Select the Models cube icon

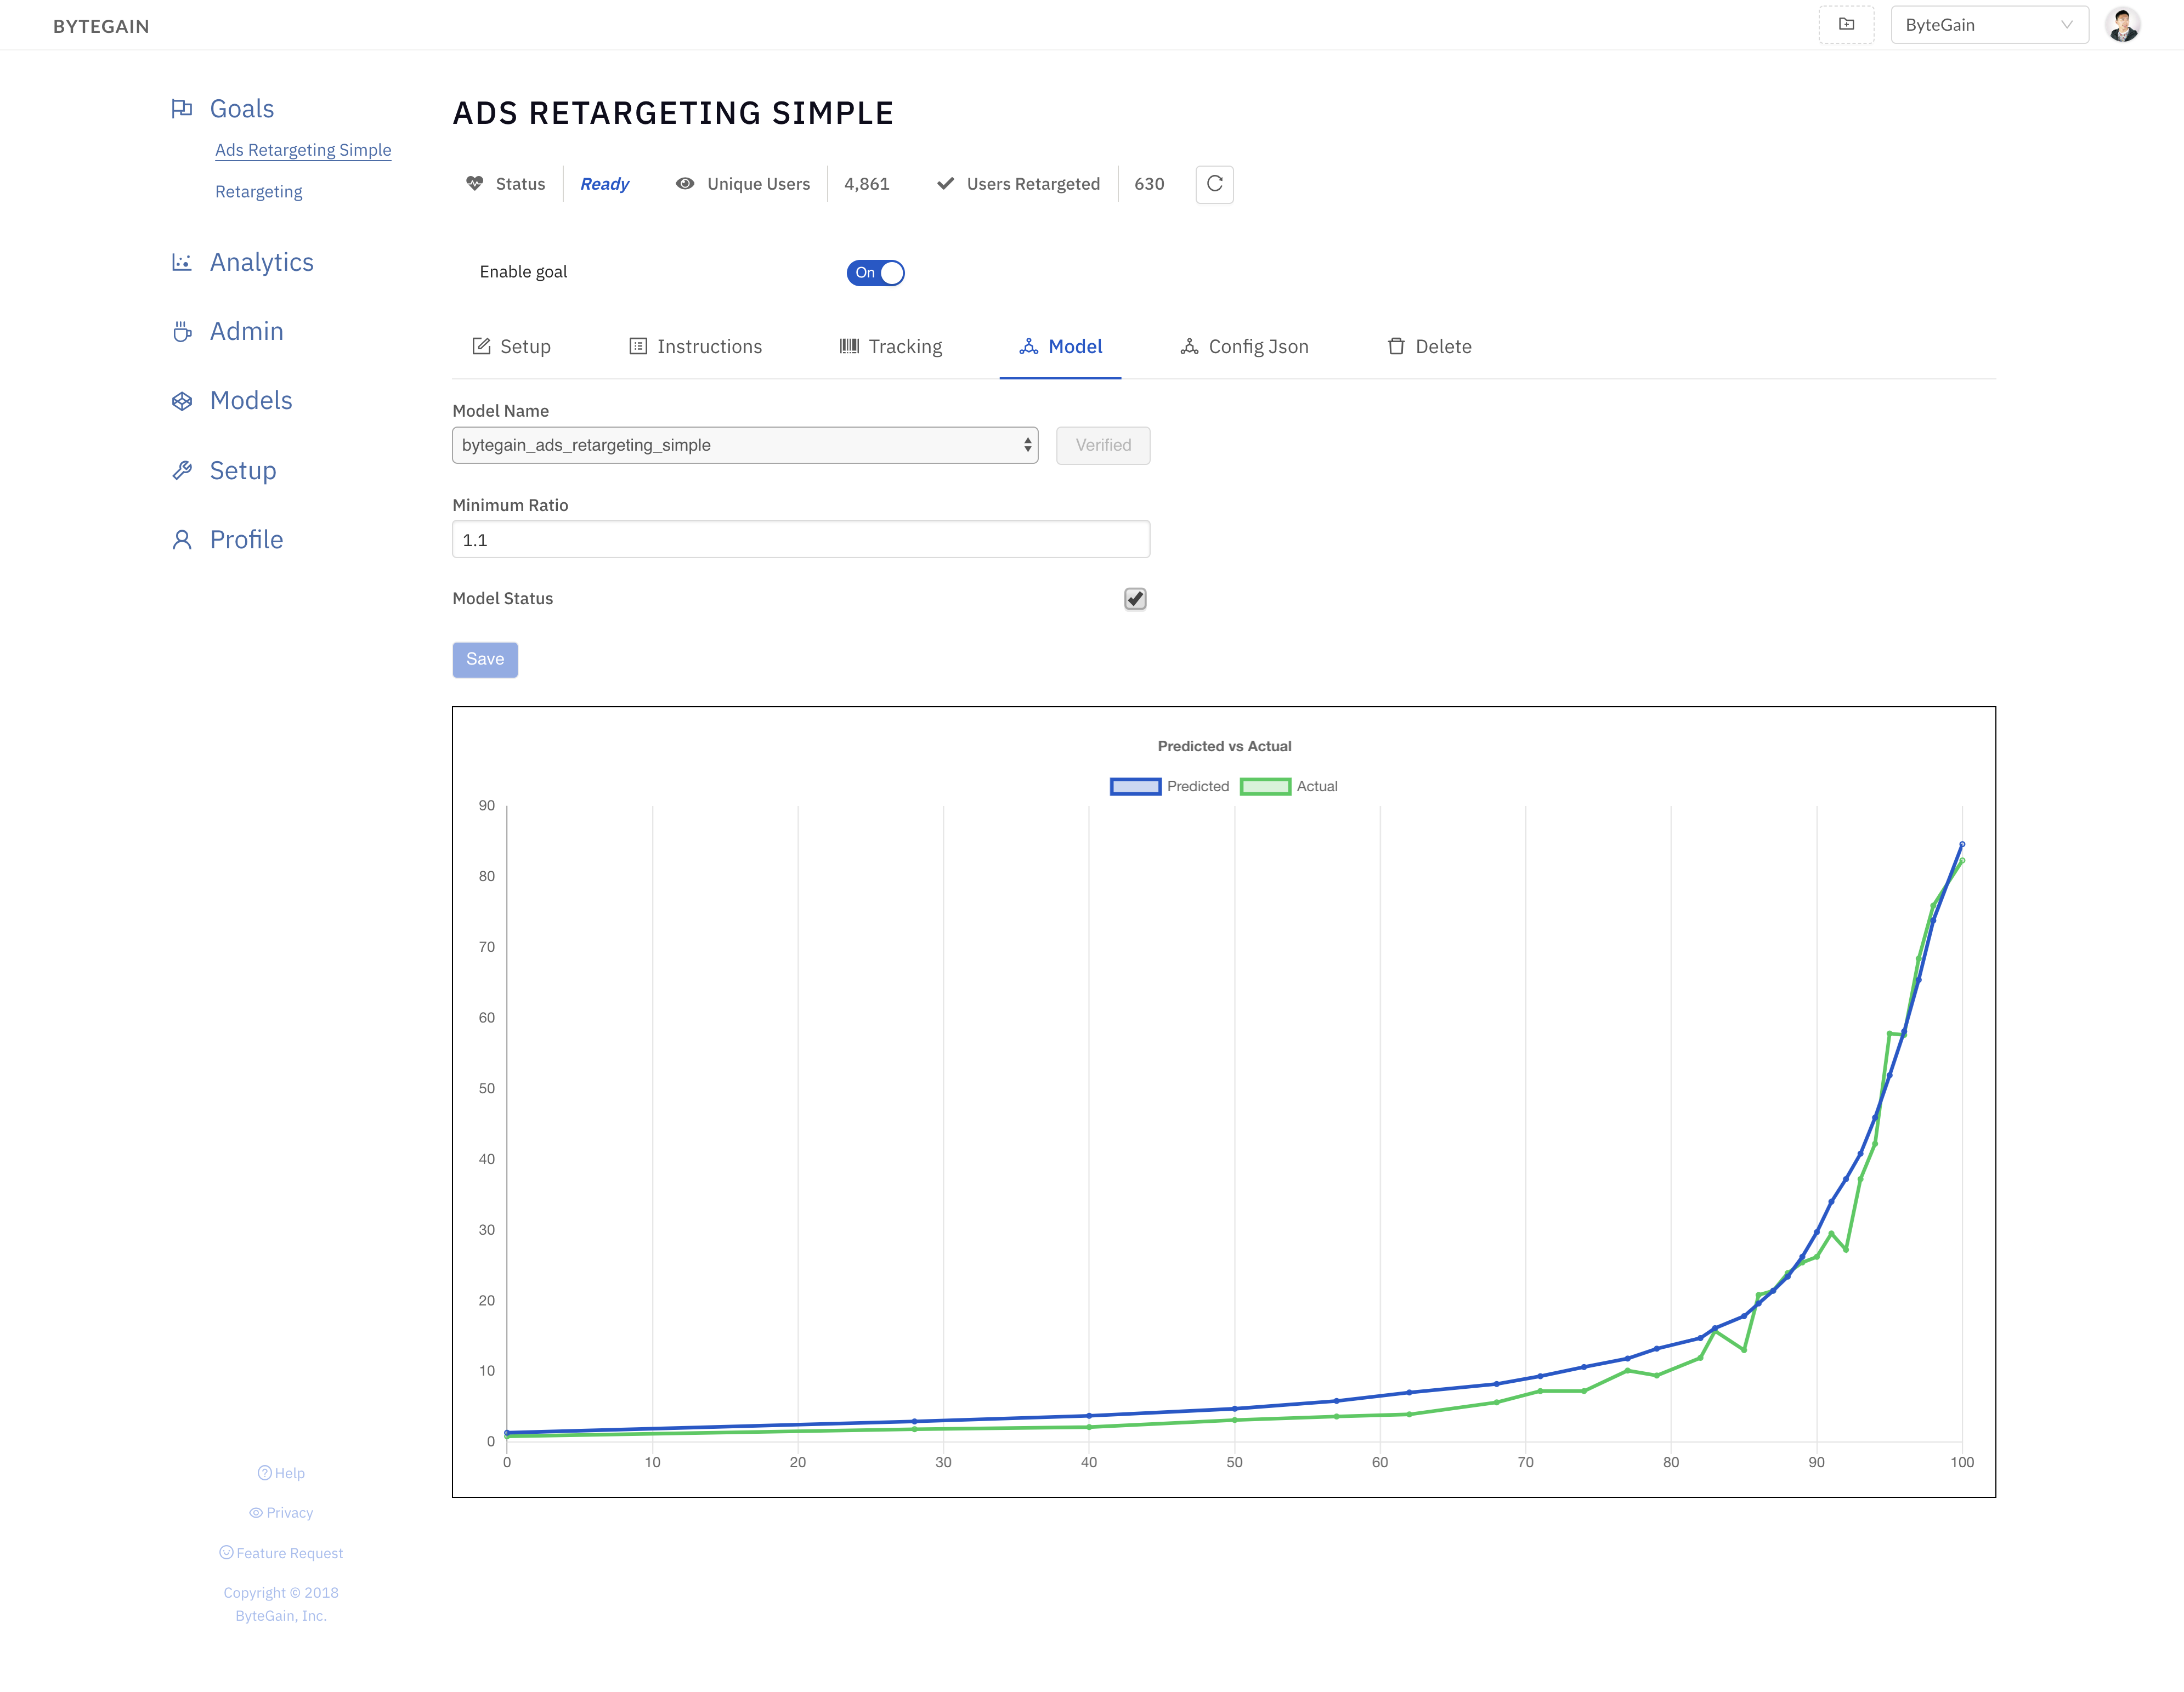[182, 400]
